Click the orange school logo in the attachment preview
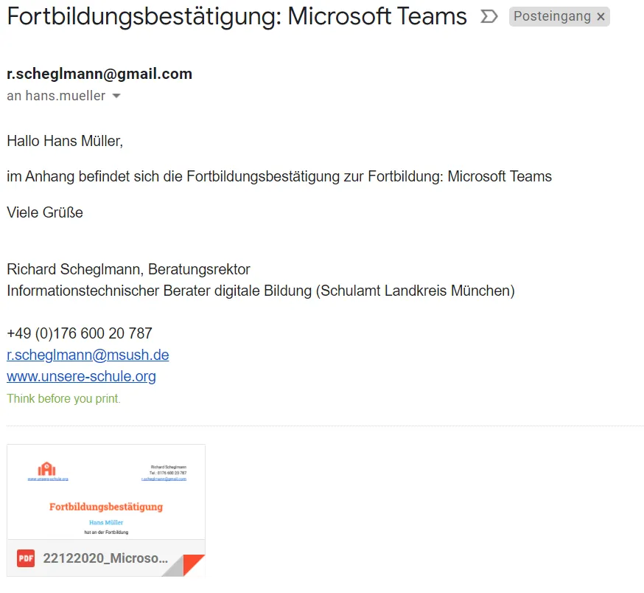This screenshot has height=593, width=644. click(46, 468)
